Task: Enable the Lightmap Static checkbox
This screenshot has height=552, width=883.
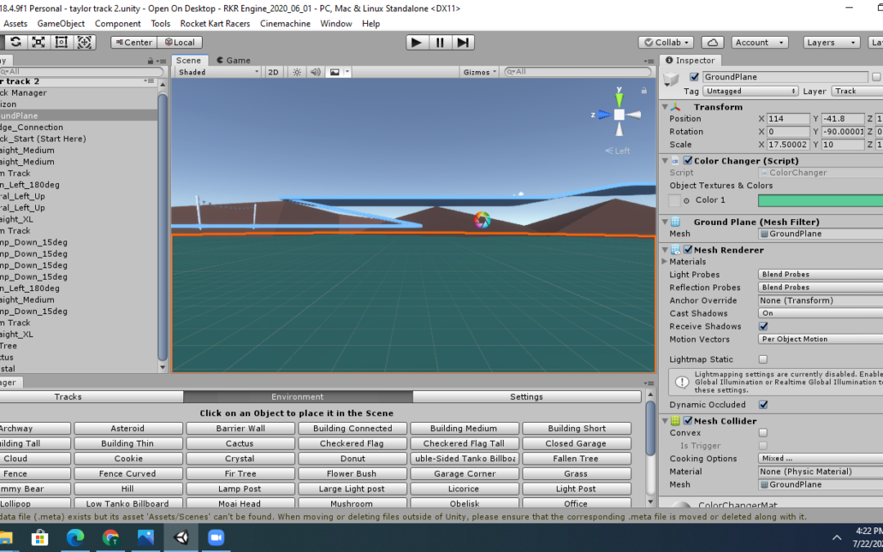Action: coord(763,359)
